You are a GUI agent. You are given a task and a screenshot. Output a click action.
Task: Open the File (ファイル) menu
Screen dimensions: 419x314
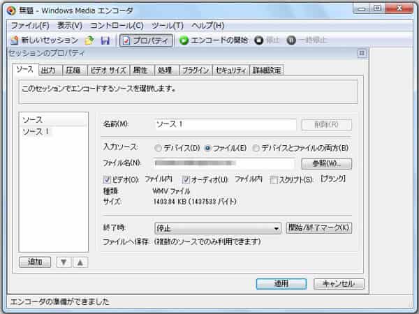(x=30, y=26)
